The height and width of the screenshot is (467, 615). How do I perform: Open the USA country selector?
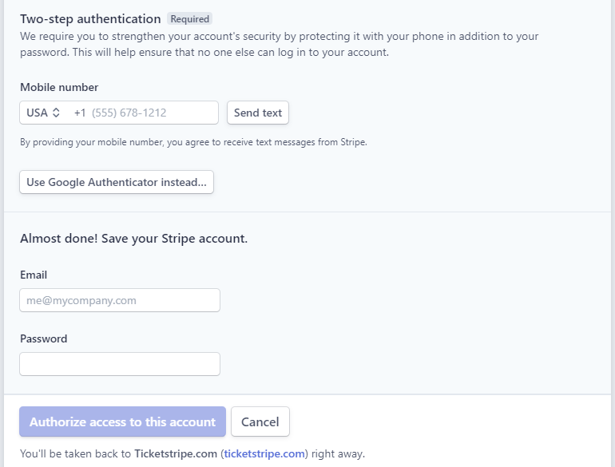tap(43, 113)
